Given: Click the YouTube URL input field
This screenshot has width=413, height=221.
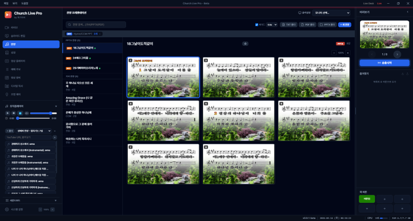Looking at the screenshot, I should 28,137.
